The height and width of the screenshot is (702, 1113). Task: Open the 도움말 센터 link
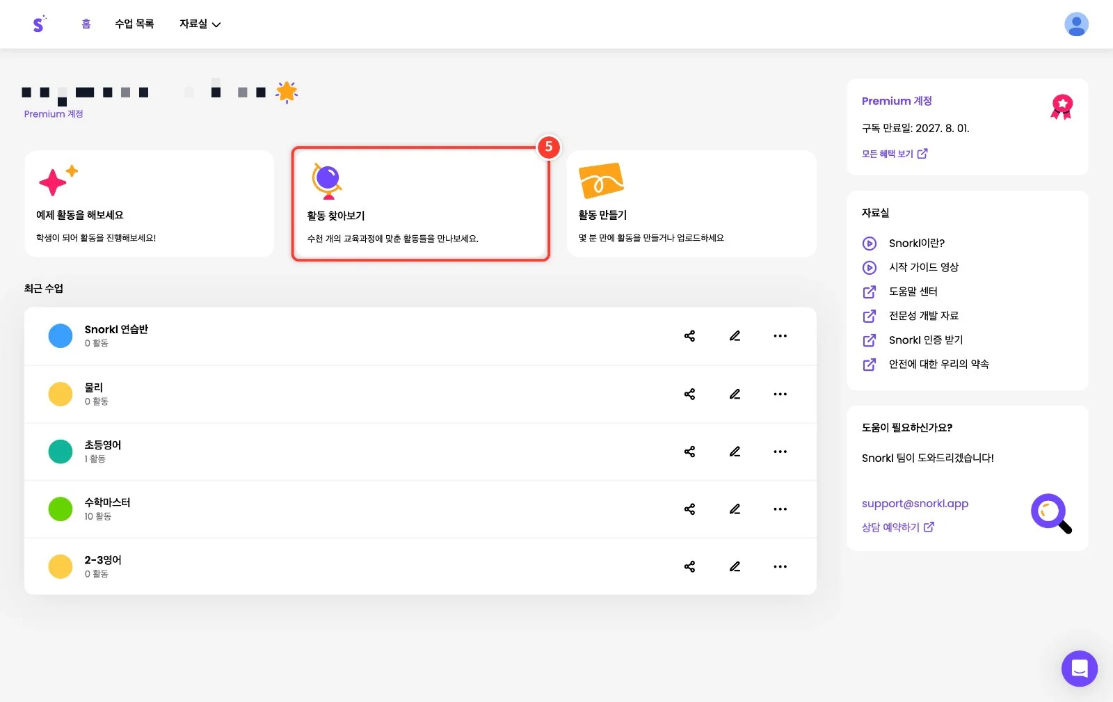pos(899,292)
